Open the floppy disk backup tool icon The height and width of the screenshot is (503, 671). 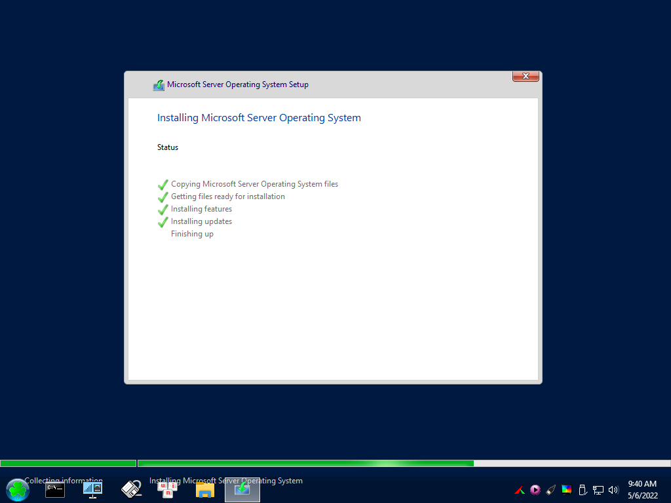131,489
